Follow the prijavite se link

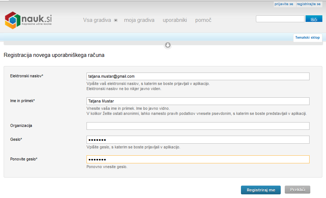[x=284, y=4]
